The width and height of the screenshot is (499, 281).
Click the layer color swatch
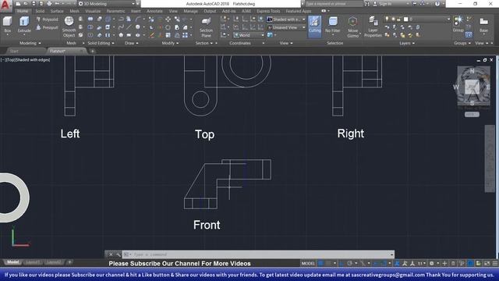click(405, 20)
